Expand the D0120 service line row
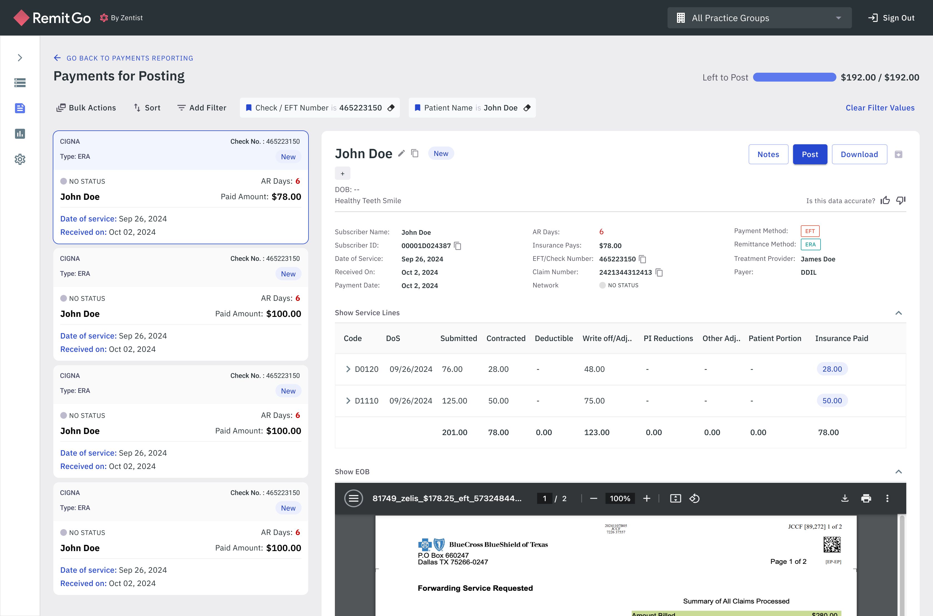 pyautogui.click(x=348, y=369)
